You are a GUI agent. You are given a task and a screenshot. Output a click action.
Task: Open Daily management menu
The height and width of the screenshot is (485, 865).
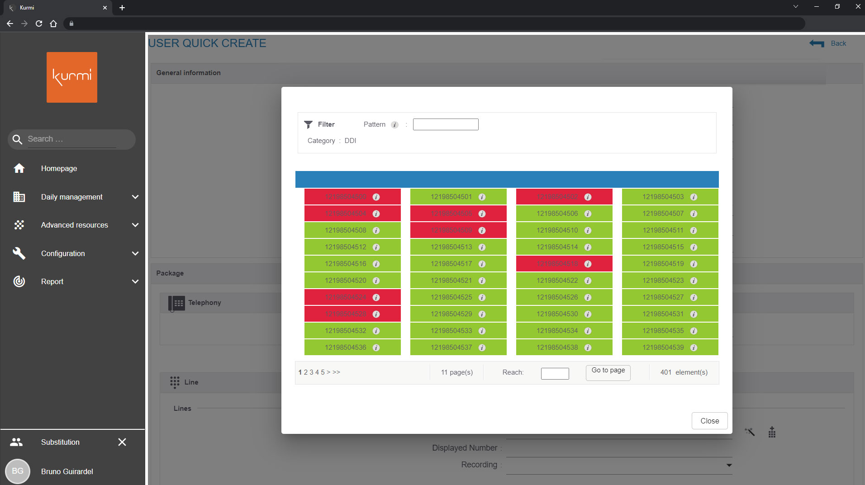pyautogui.click(x=72, y=197)
